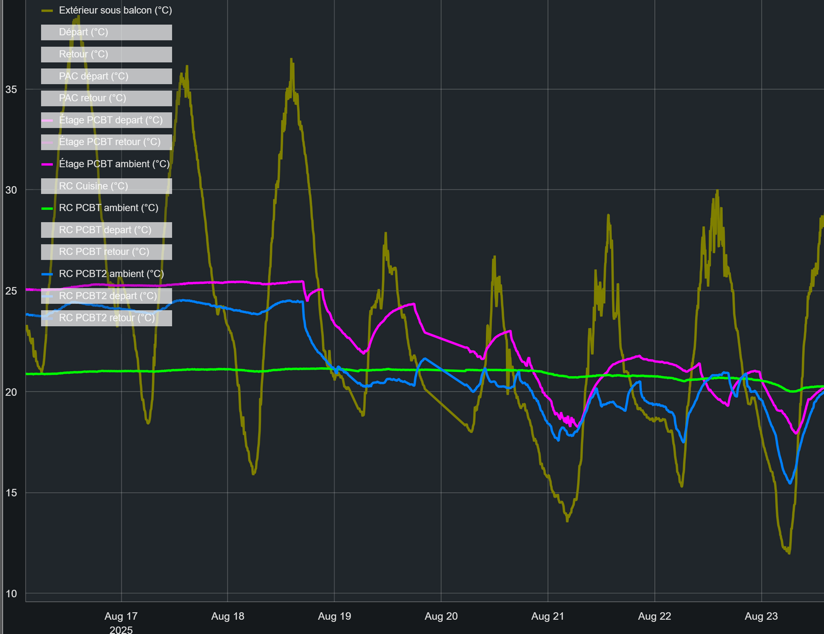This screenshot has width=824, height=634.
Task: Show the RC Cuisine (°C) trace
Action: (94, 186)
